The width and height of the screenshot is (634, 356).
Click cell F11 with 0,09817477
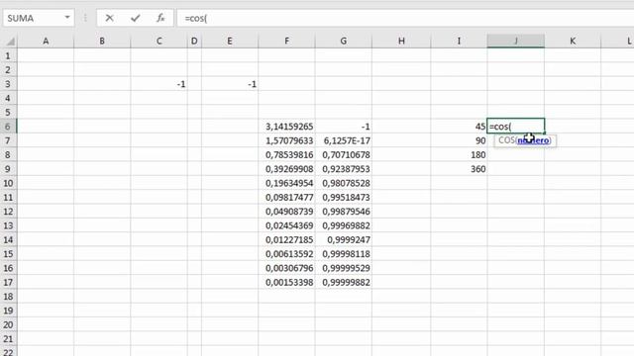coord(286,198)
